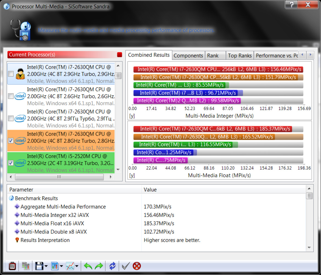
Task: Select the Benchmark Results row
Action: pyautogui.click(x=156, y=198)
